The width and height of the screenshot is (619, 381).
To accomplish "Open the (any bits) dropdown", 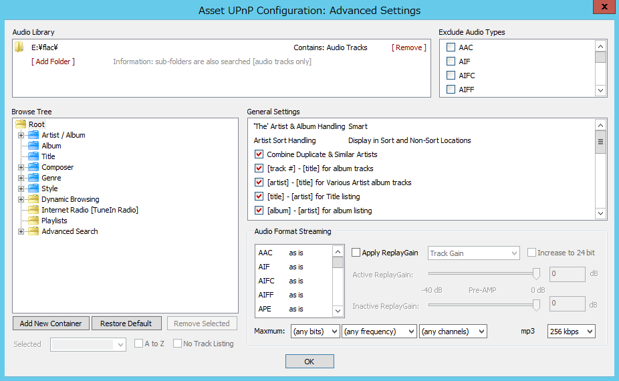I will pos(315,332).
